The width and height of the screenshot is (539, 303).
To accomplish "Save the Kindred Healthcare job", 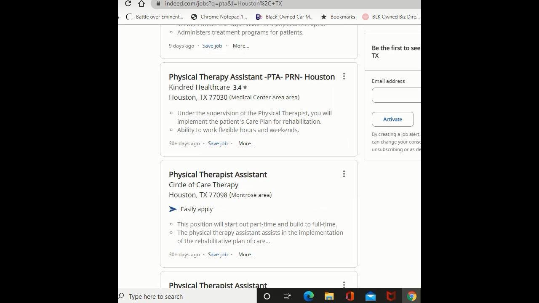I will 218,144.
